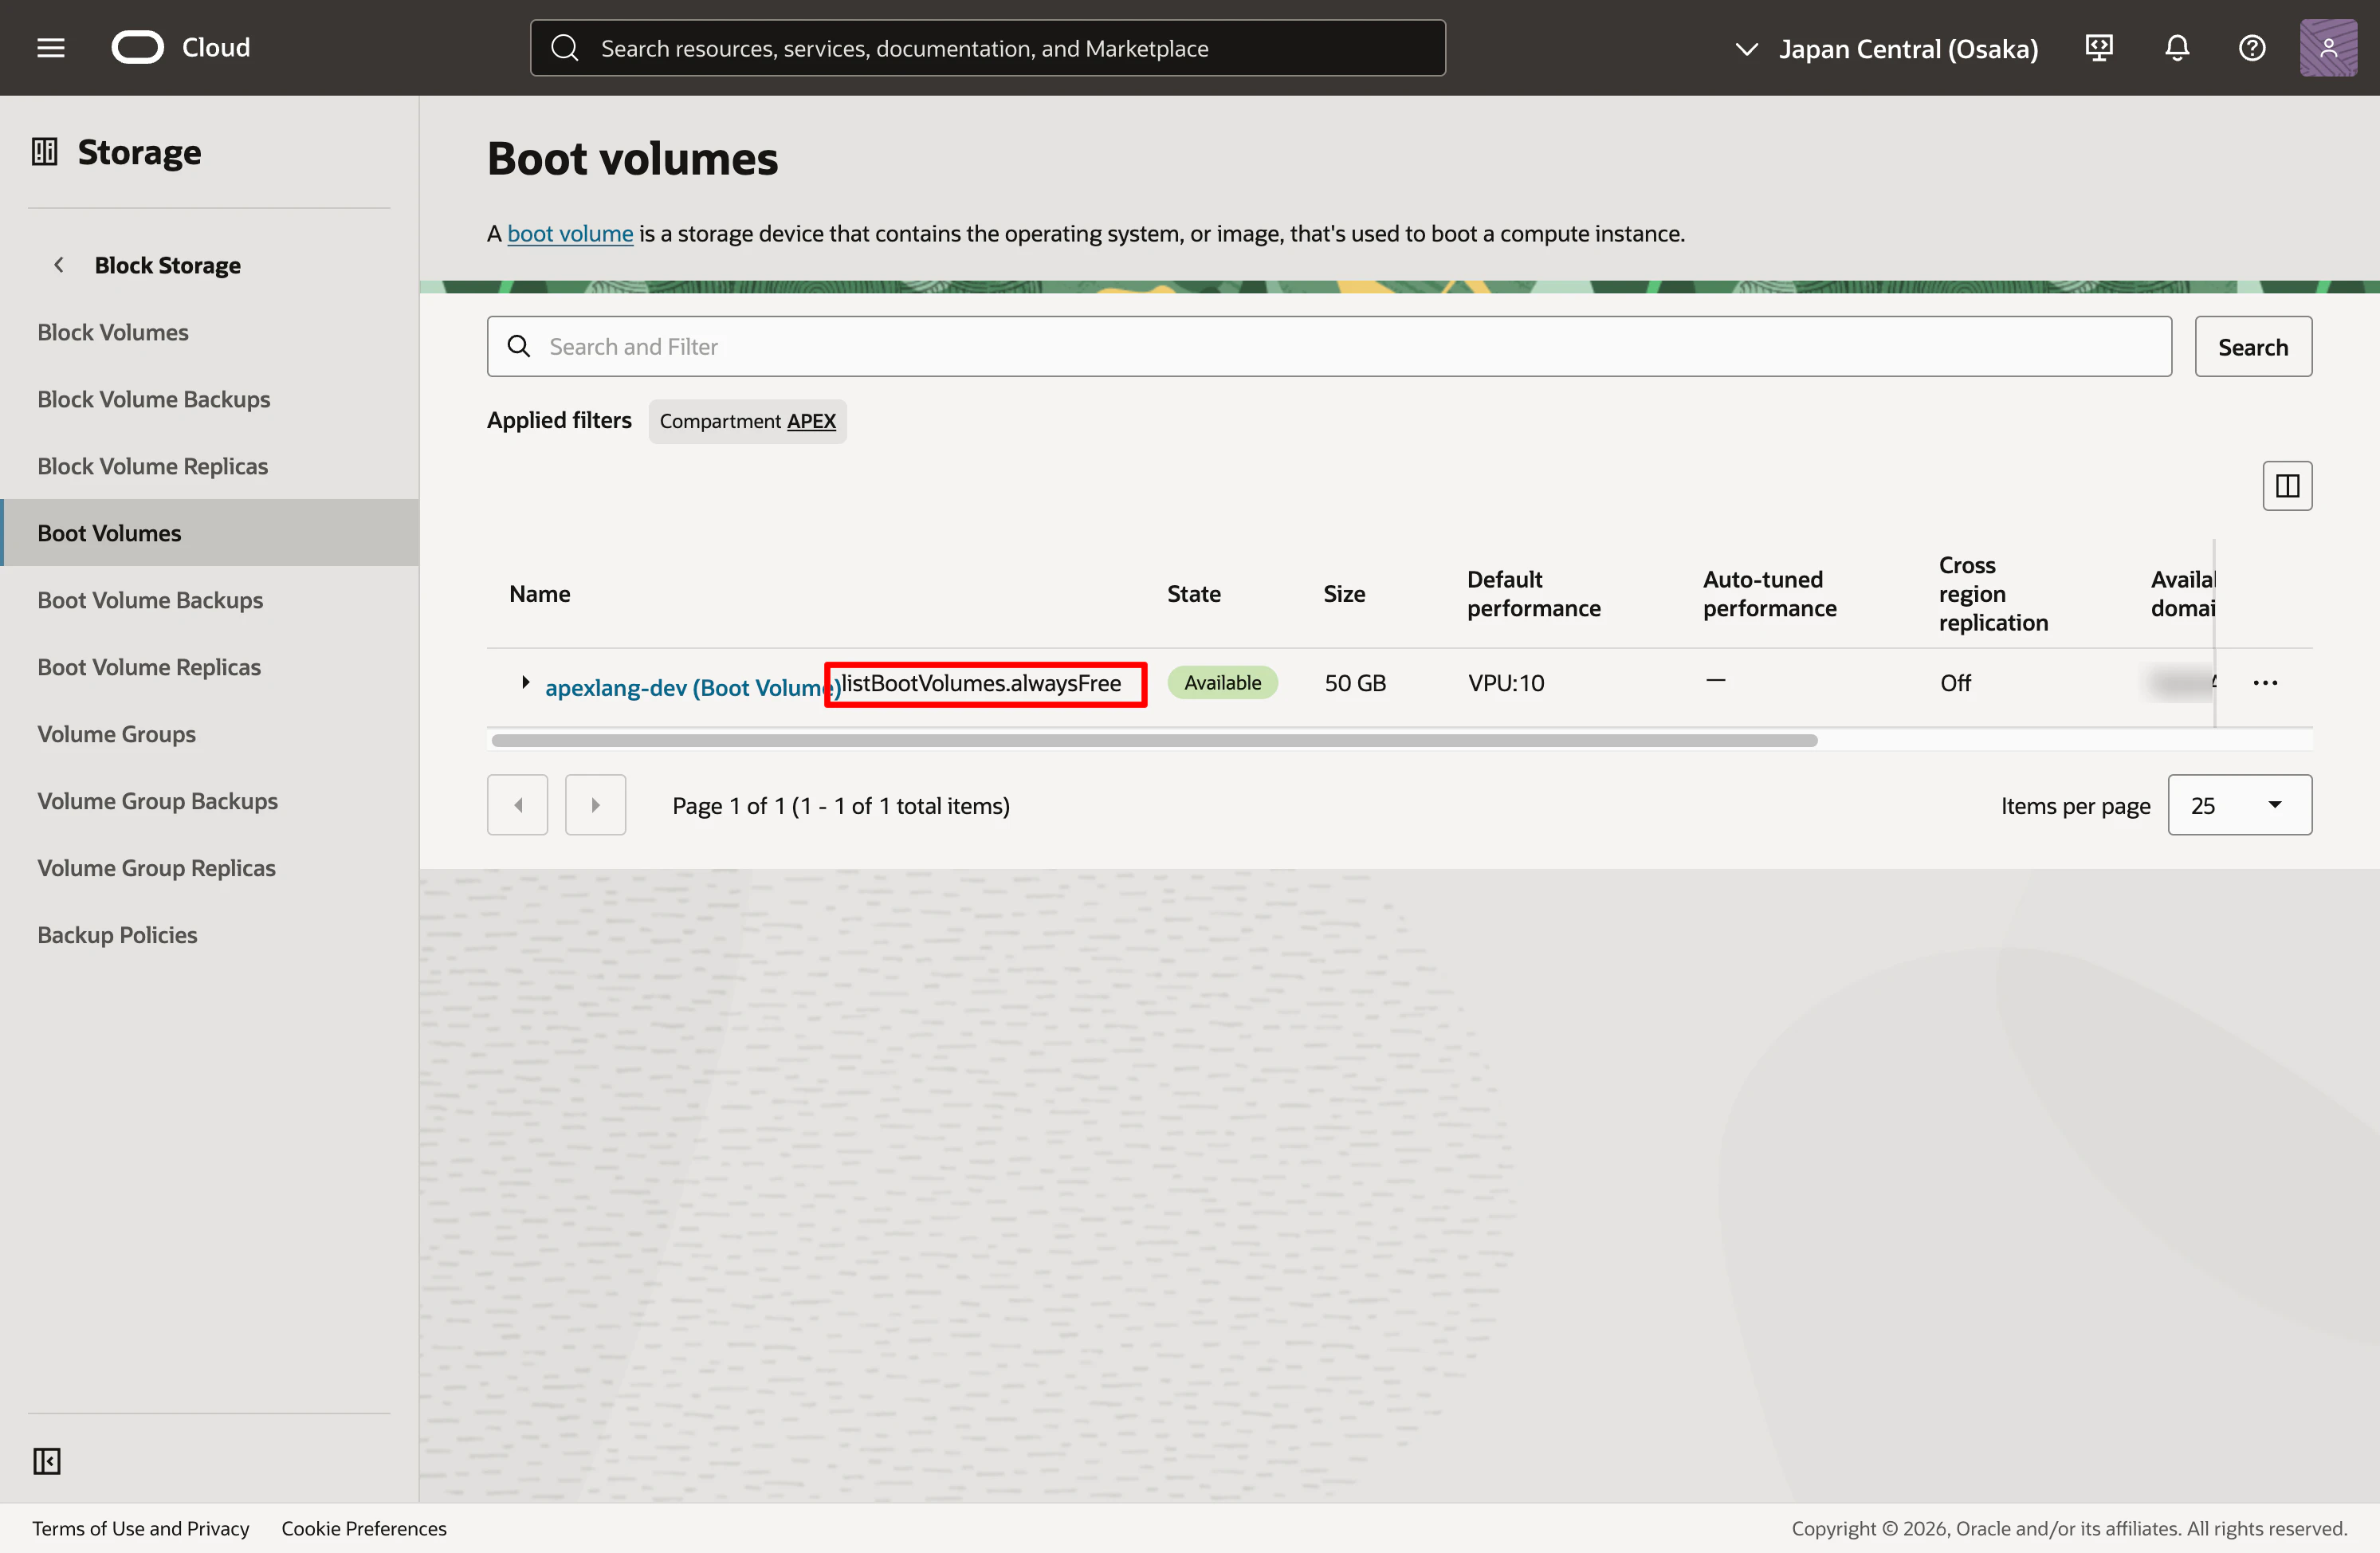The width and height of the screenshot is (2380, 1553).
Task: Go to the previous page of results
Action: (x=517, y=805)
